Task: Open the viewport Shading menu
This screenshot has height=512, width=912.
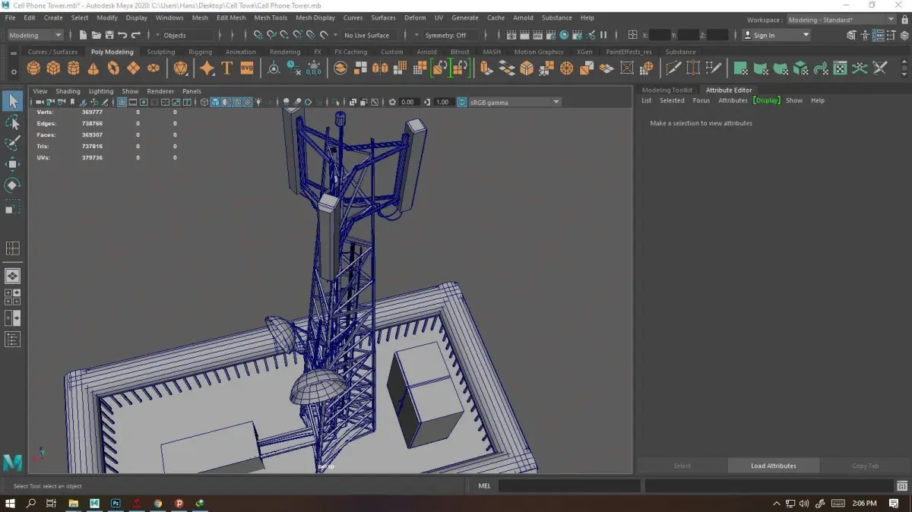Action: (68, 91)
